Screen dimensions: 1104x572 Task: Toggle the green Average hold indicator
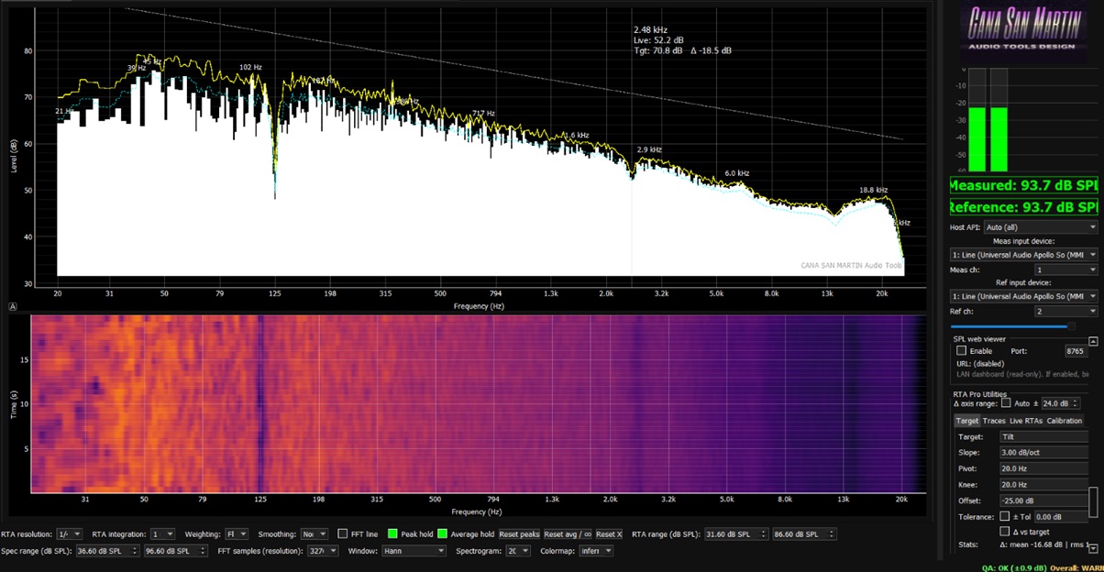pos(445,533)
